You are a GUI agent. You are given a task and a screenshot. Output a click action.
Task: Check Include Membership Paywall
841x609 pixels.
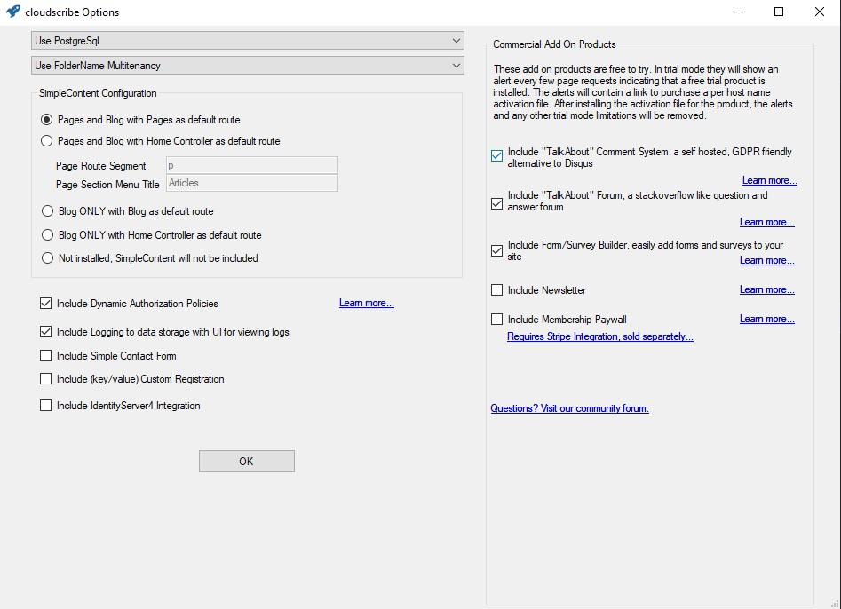[496, 320]
